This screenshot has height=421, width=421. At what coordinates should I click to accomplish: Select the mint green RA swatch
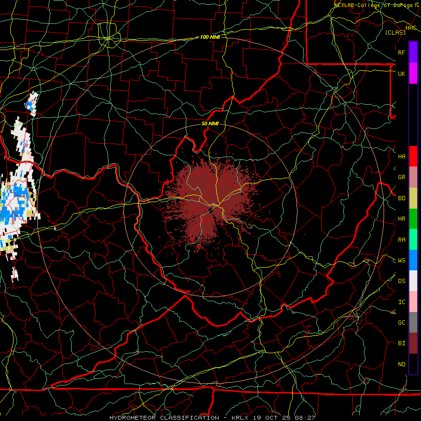(x=413, y=240)
